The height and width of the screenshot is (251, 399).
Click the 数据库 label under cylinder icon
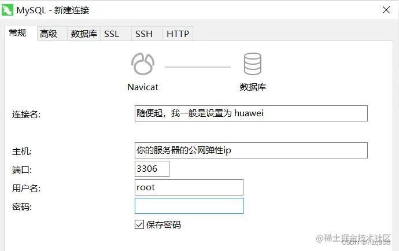[253, 87]
